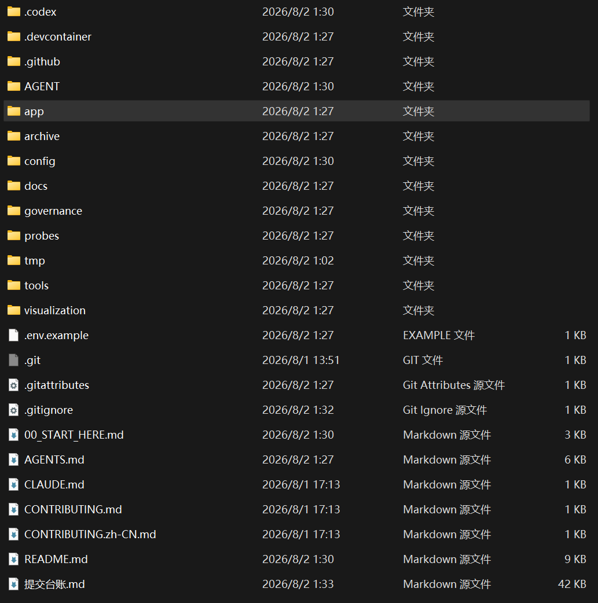The height and width of the screenshot is (603, 598).
Task: Click the CLAUDE.md markdown icon
Action: coord(14,484)
